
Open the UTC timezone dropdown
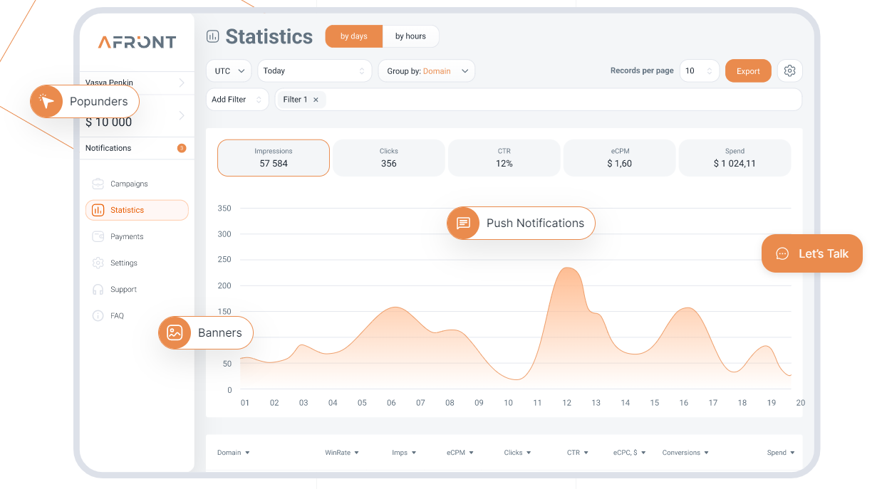pyautogui.click(x=229, y=71)
